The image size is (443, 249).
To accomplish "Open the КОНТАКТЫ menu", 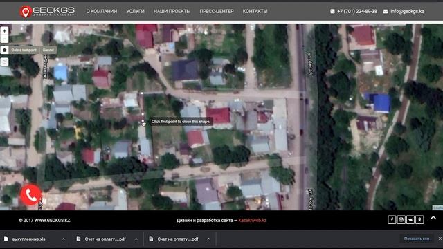I will pos(255,11).
